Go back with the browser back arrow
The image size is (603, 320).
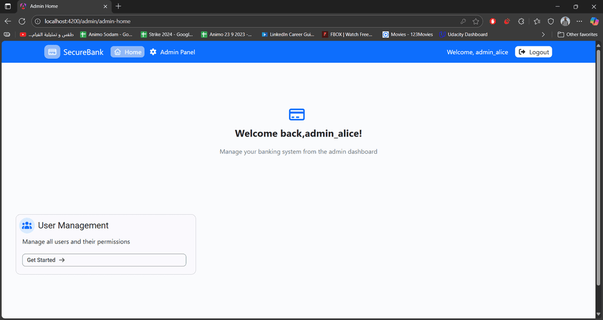pyautogui.click(x=8, y=21)
